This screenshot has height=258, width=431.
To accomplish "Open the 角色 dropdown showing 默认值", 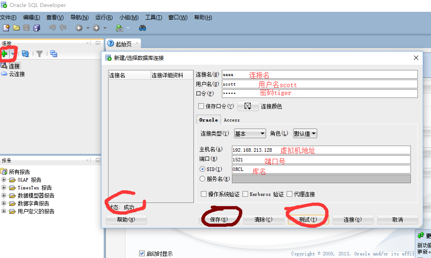I will point(305,133).
